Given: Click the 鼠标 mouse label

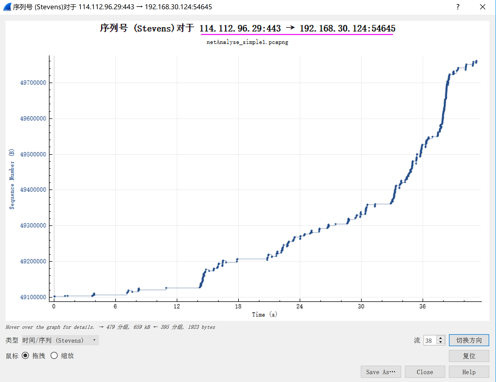Looking at the screenshot, I should [x=12, y=356].
